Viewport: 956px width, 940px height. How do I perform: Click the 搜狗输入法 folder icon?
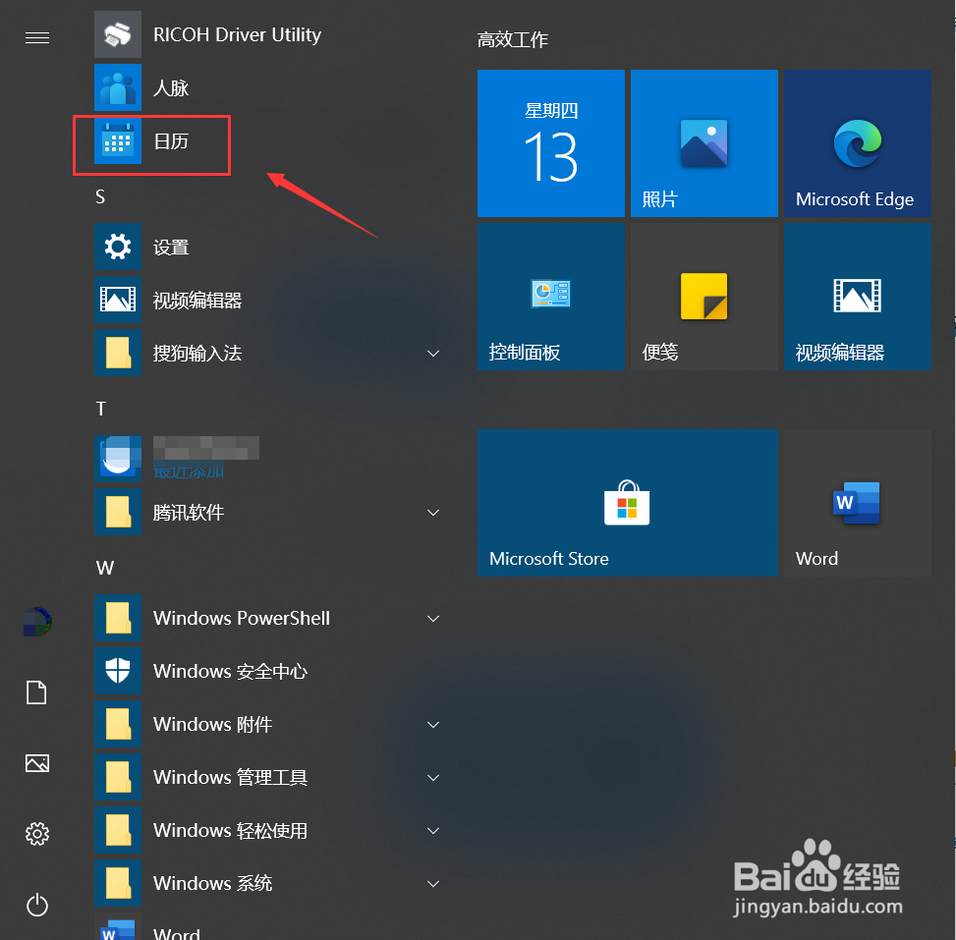point(118,353)
